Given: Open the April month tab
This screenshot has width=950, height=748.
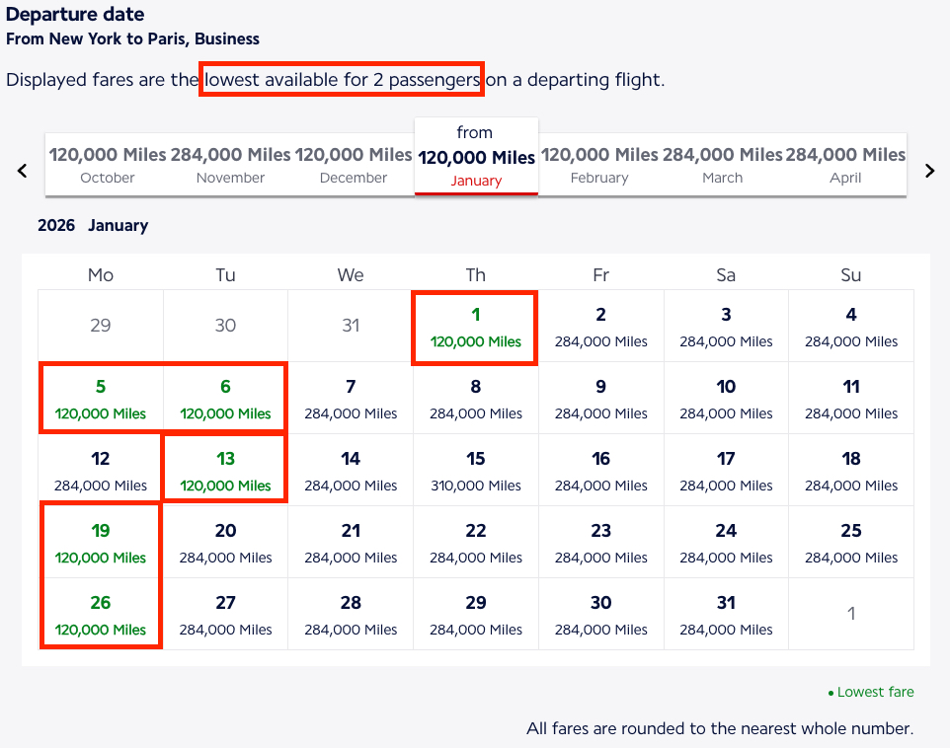Looking at the screenshot, I should pos(845,165).
